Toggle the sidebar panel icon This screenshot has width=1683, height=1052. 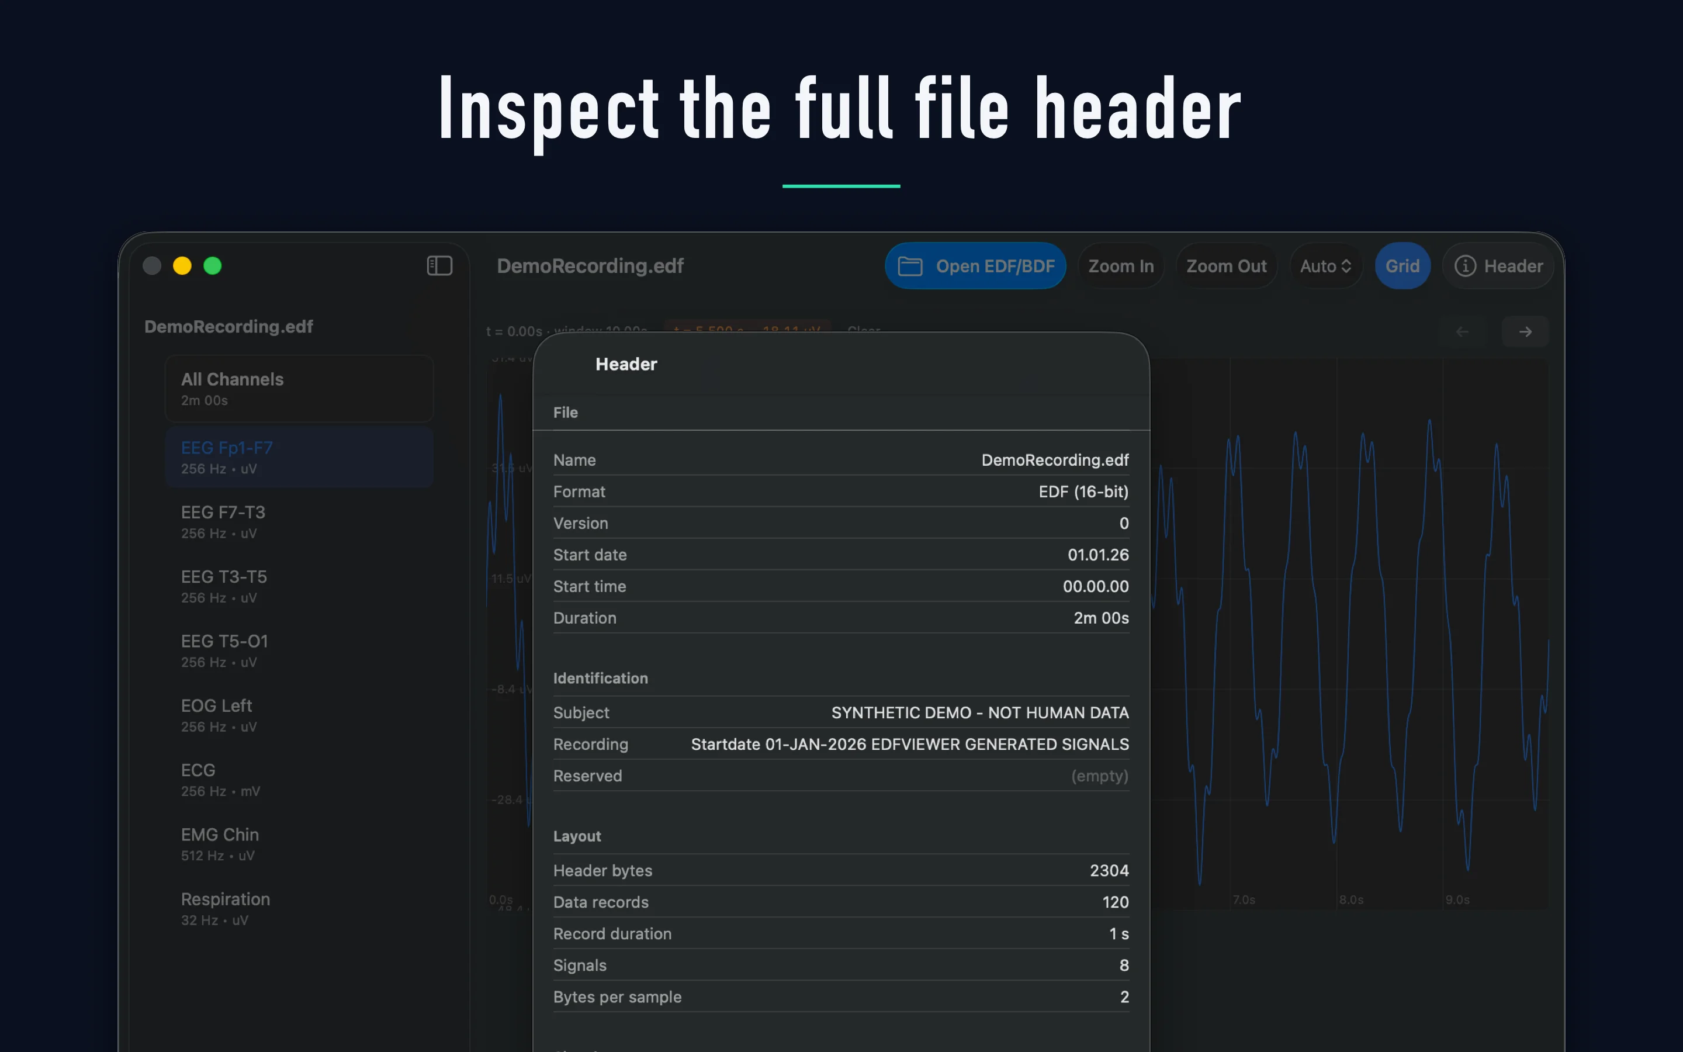coord(439,266)
